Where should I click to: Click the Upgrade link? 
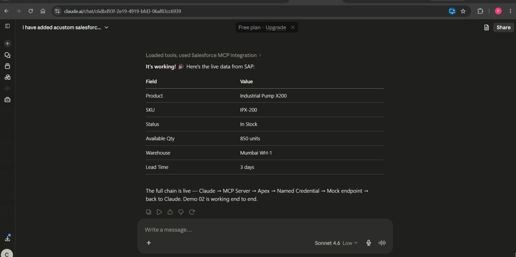tap(276, 27)
